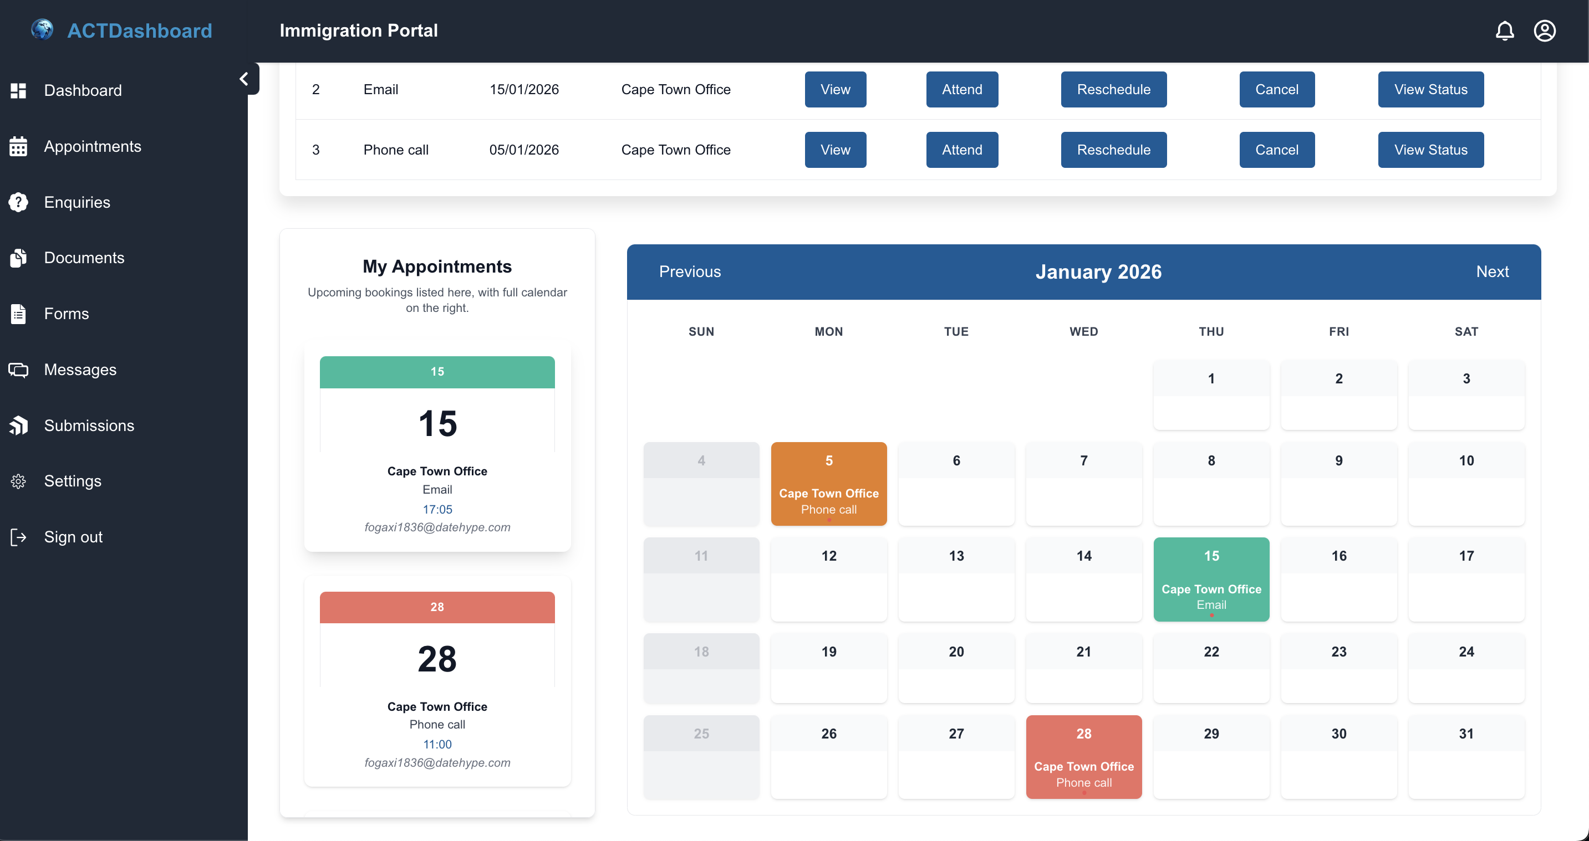The height and width of the screenshot is (841, 1589).
Task: Select Dashboard in the sidebar
Action: [x=83, y=90]
